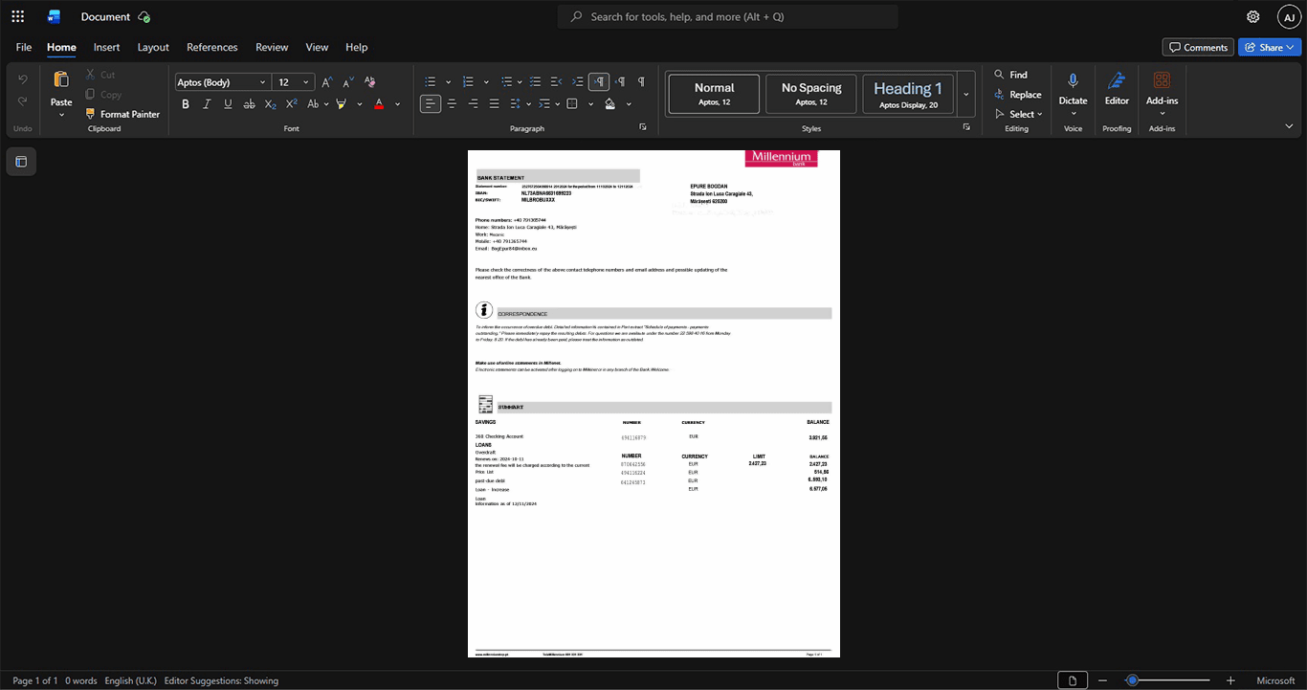Click the Change Case Ab icon
1307x690 pixels.
click(x=314, y=104)
